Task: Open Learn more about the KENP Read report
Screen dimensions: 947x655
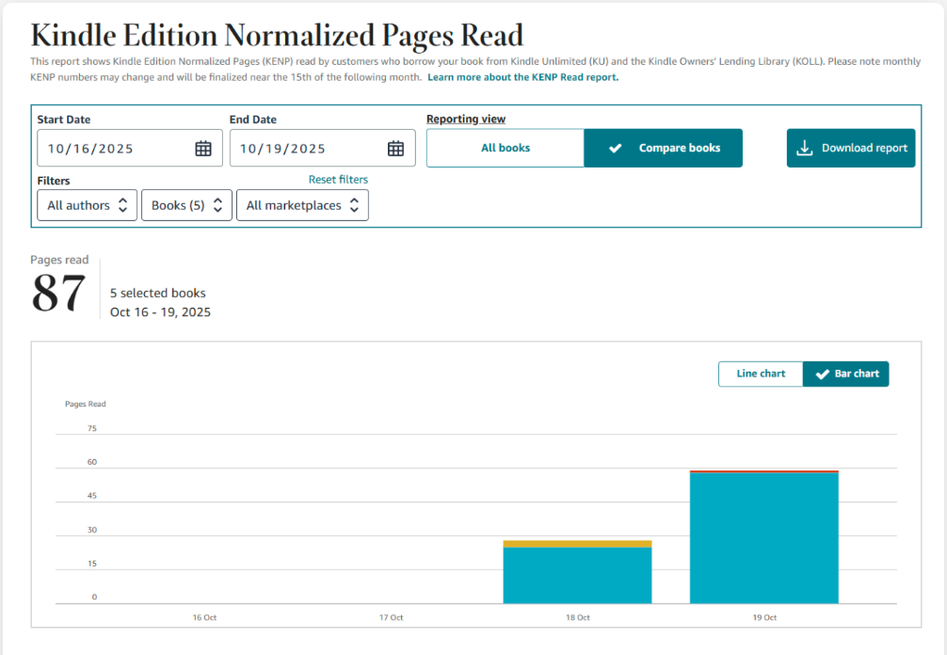Action: tap(522, 77)
